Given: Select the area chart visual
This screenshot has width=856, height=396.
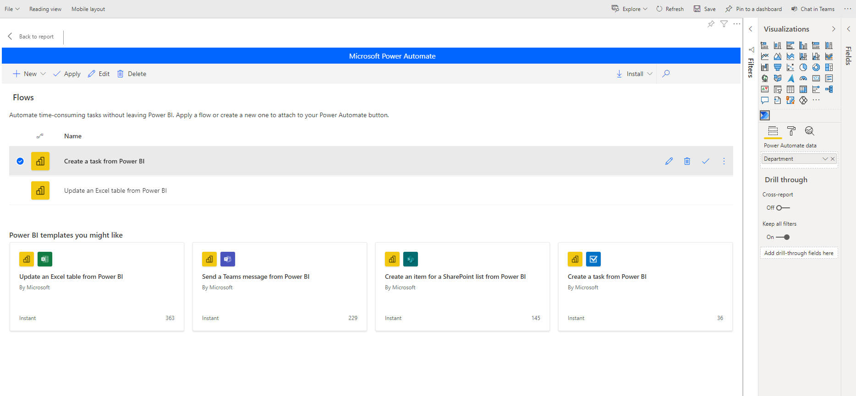Looking at the screenshot, I should click(x=778, y=56).
